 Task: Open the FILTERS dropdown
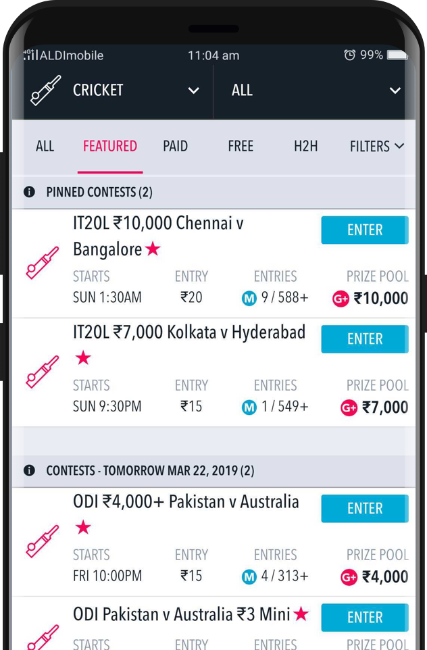point(377,147)
